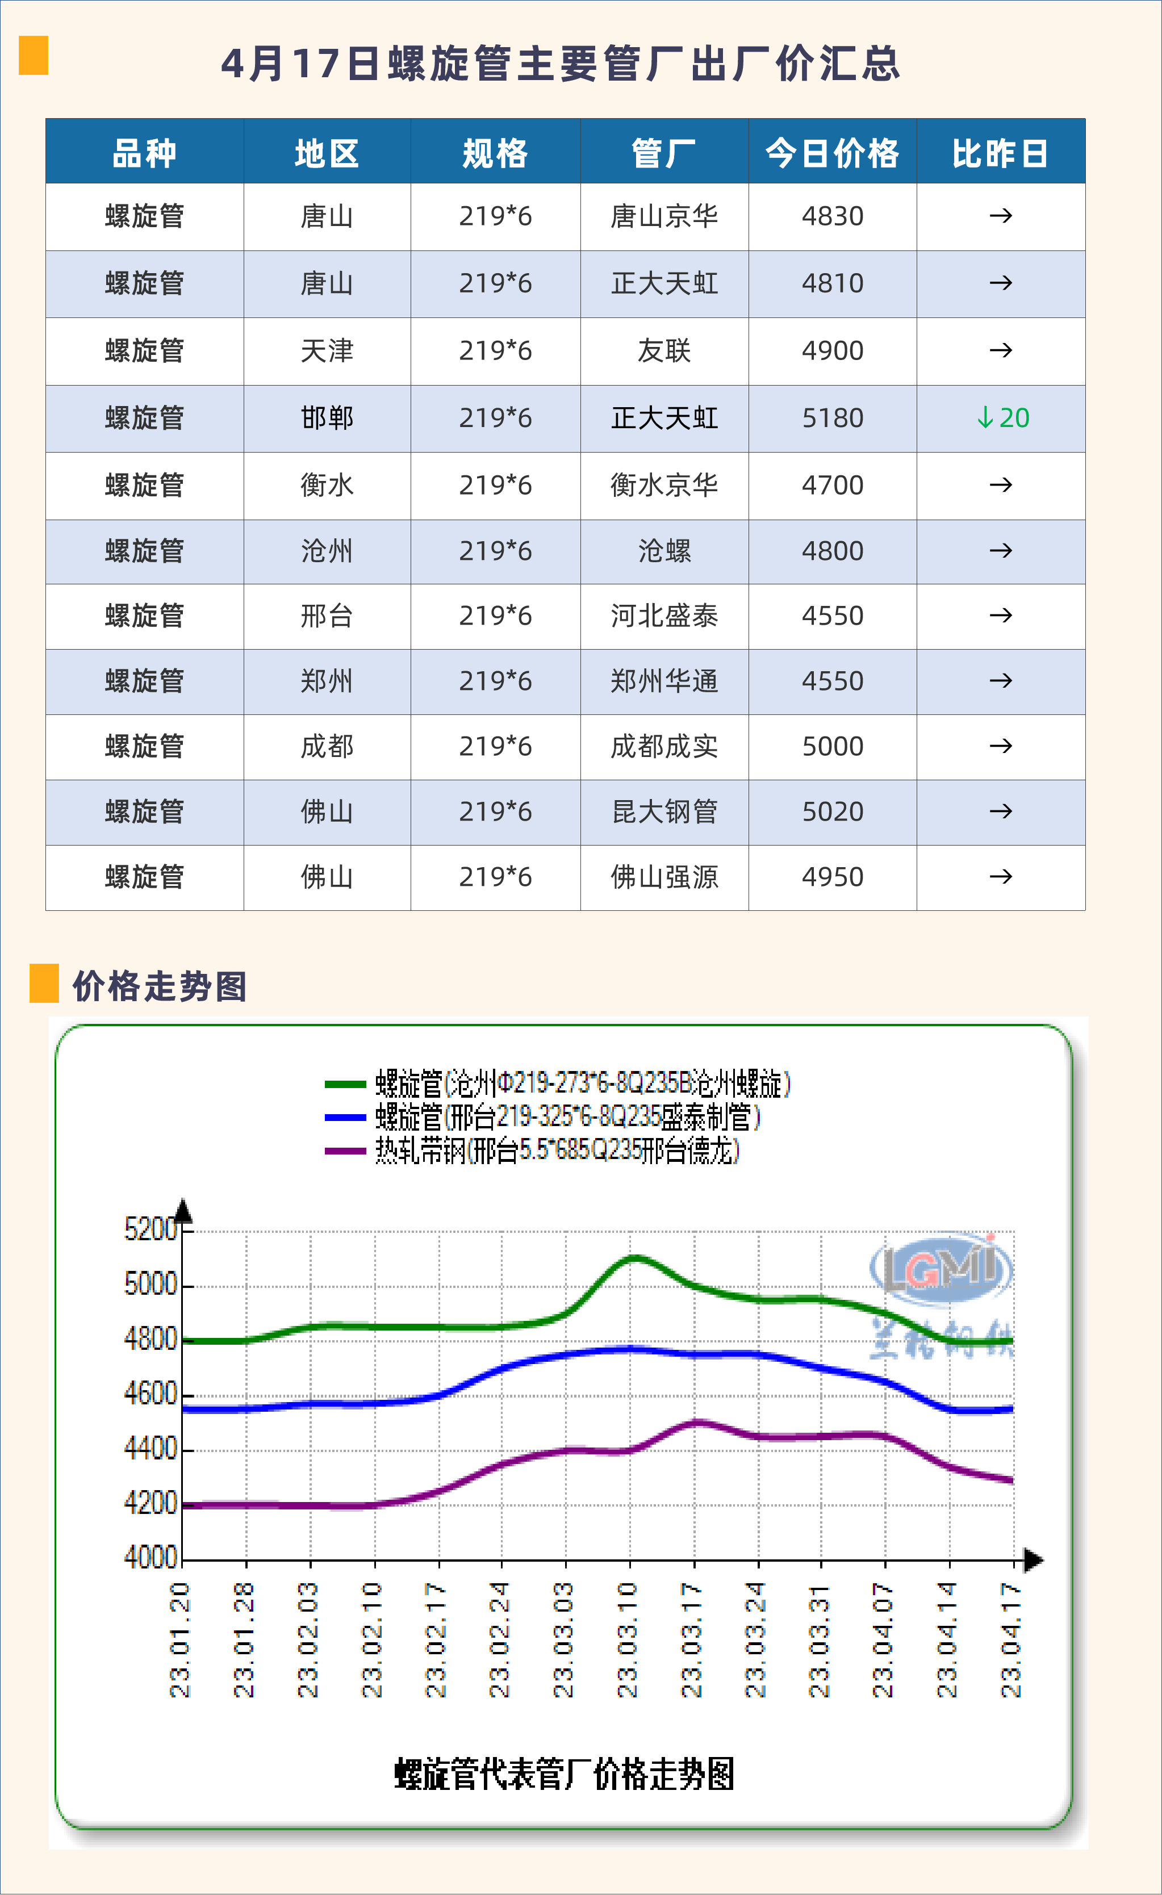Click the blue legend line swatch
The width and height of the screenshot is (1162, 1895).
[345, 1118]
